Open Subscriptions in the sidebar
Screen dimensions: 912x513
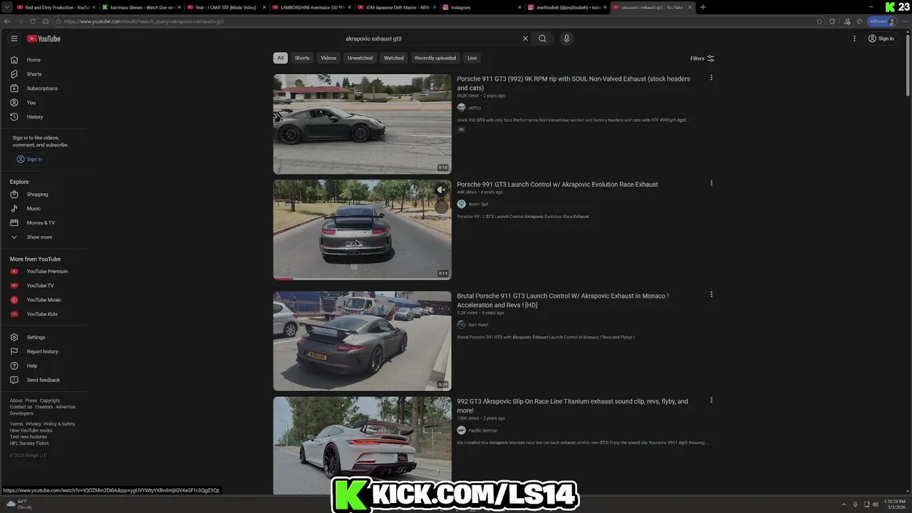pyautogui.click(x=43, y=88)
